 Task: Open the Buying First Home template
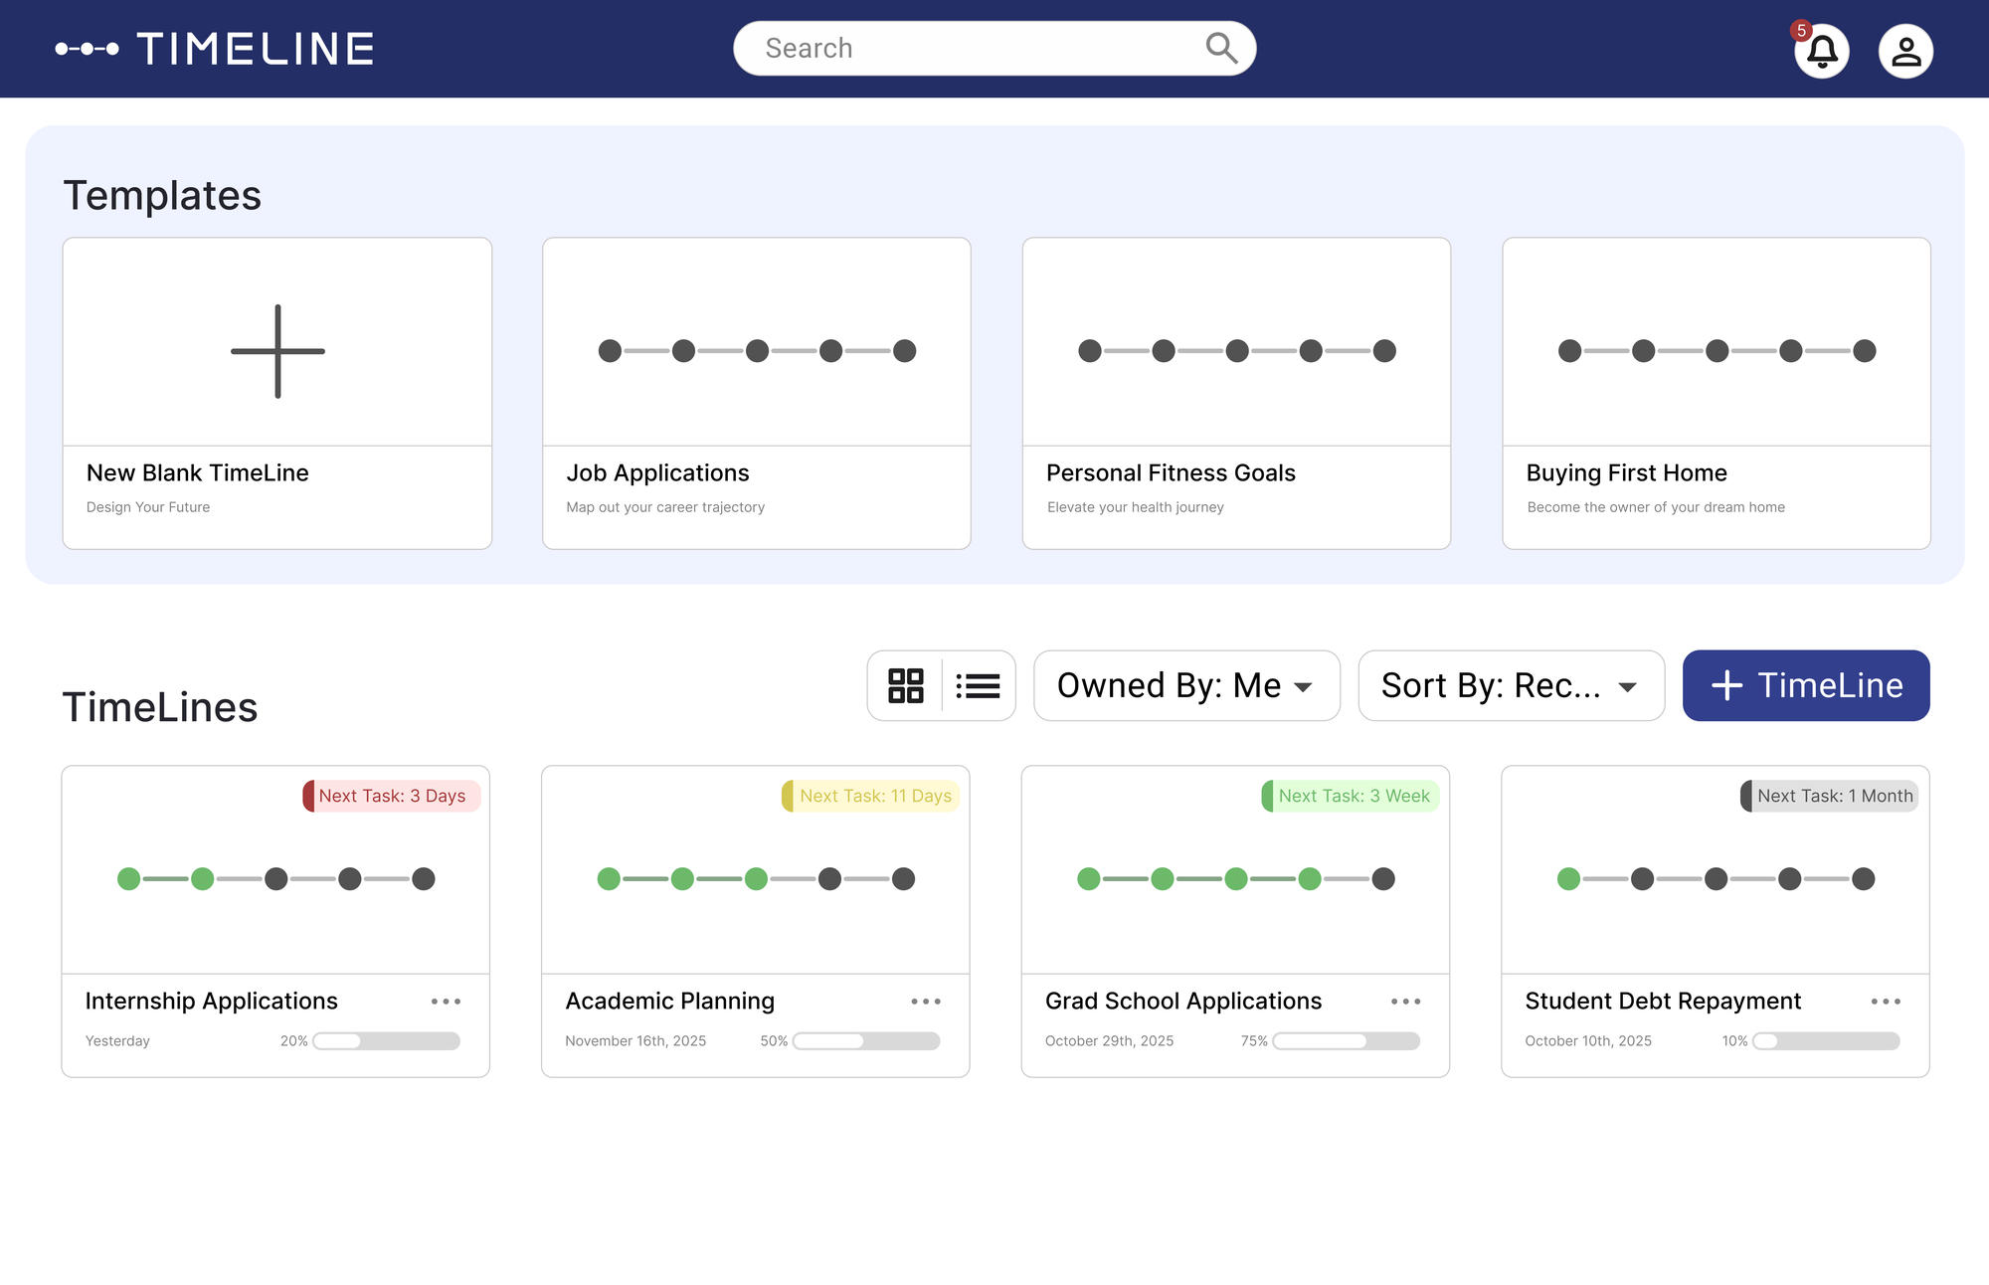point(1717,393)
